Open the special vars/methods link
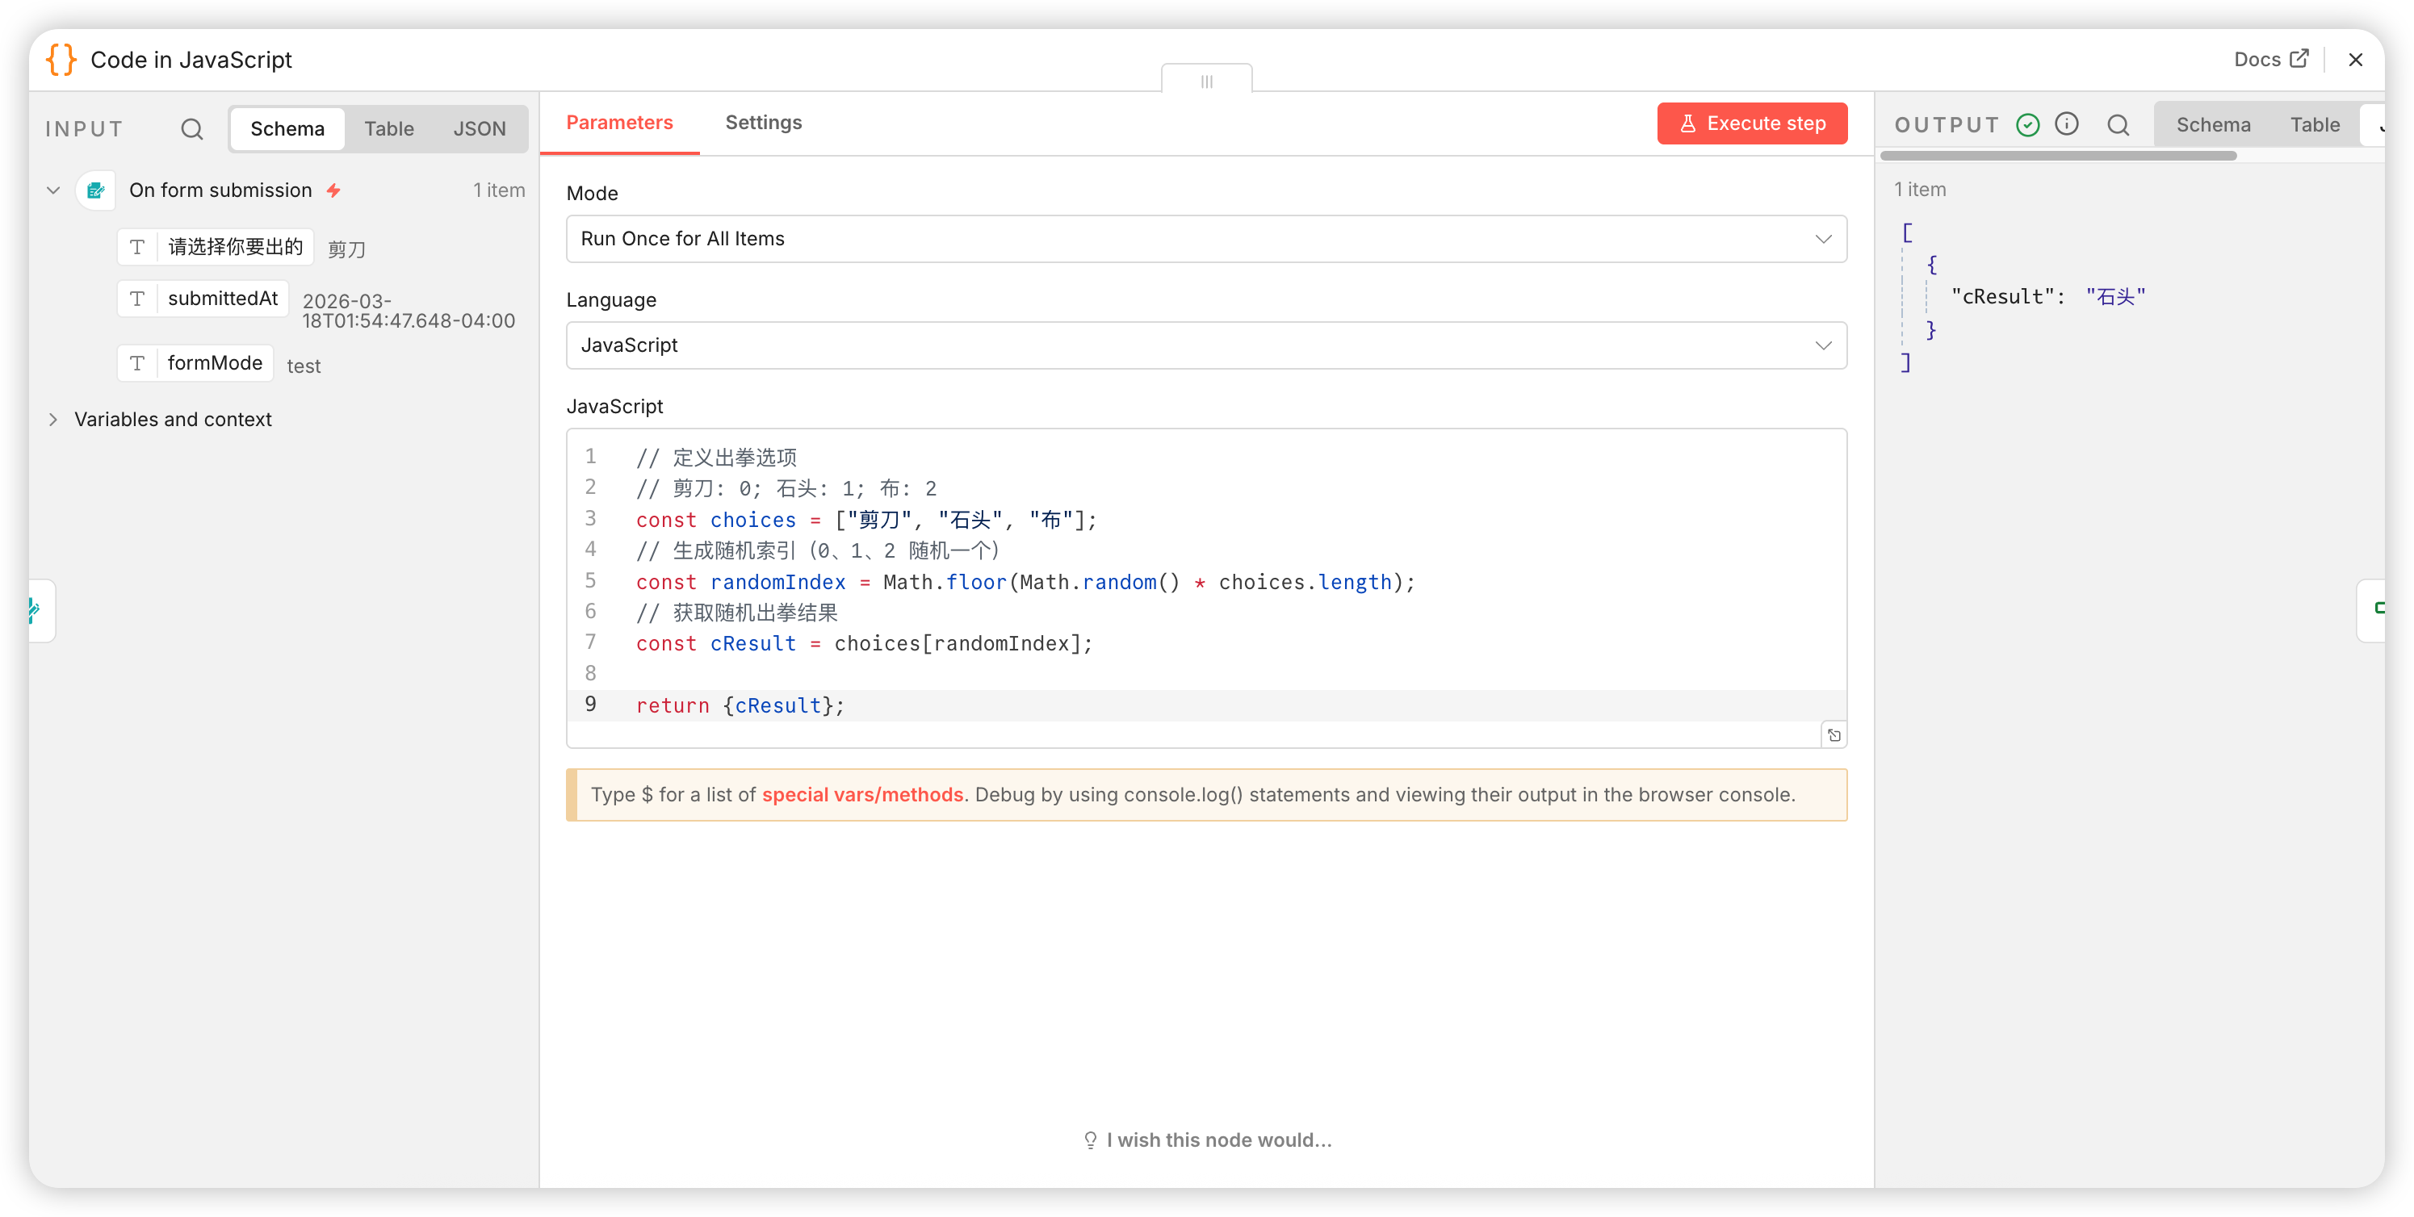The height and width of the screenshot is (1217, 2414). coord(862,794)
